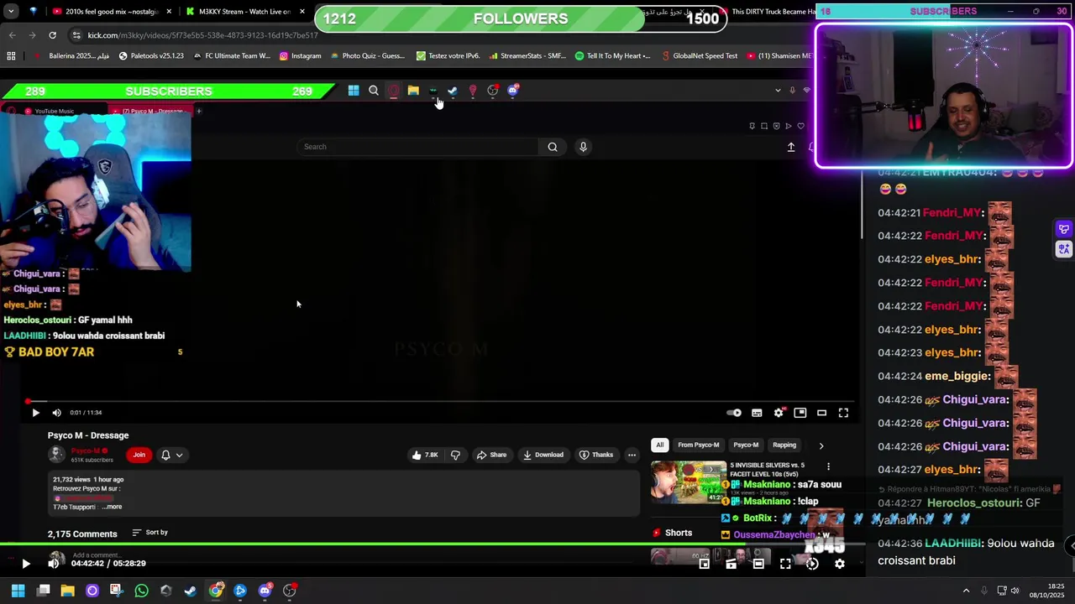Screen dimensions: 1075x604
Task: Expand description with ...more
Action: point(112,507)
